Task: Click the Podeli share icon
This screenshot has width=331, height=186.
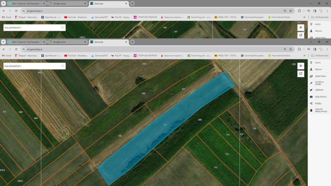Action: (x=311, y=104)
